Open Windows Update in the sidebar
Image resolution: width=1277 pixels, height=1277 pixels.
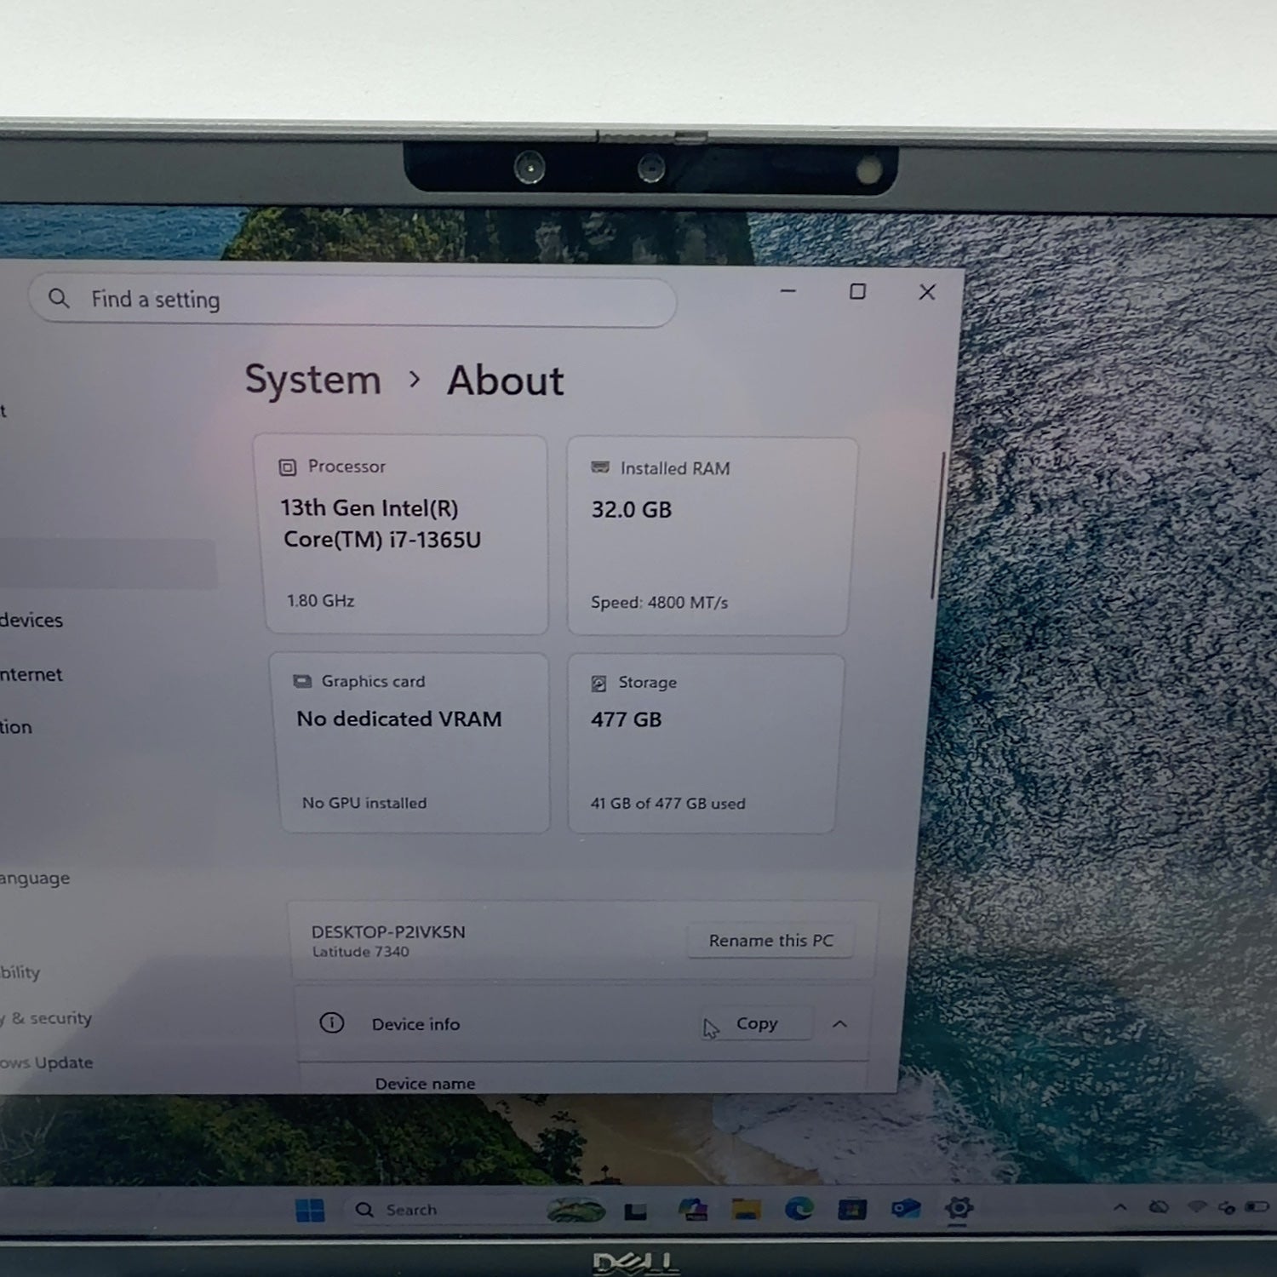tap(47, 1062)
